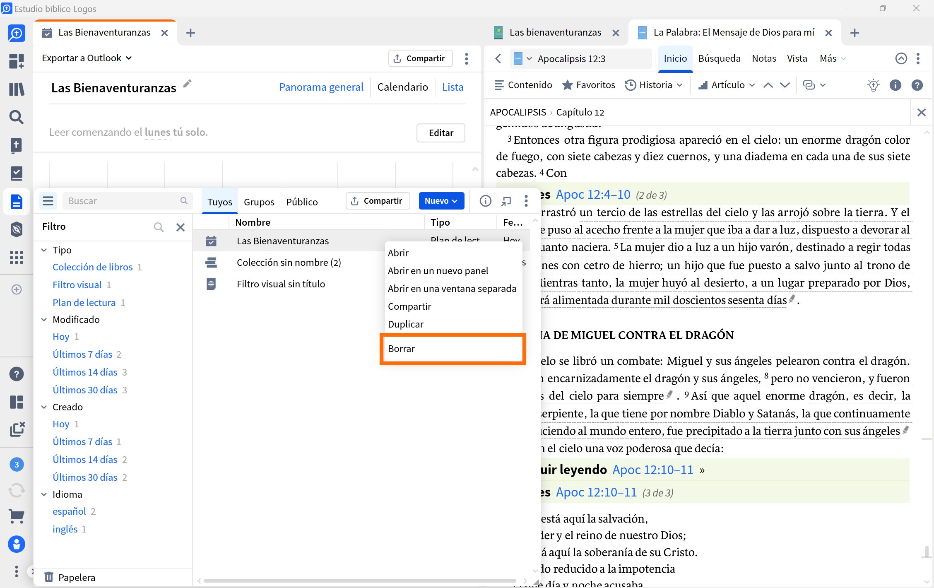Go back with the arrow beside Apocalipsis 12:3
The image size is (934, 588).
[498, 59]
